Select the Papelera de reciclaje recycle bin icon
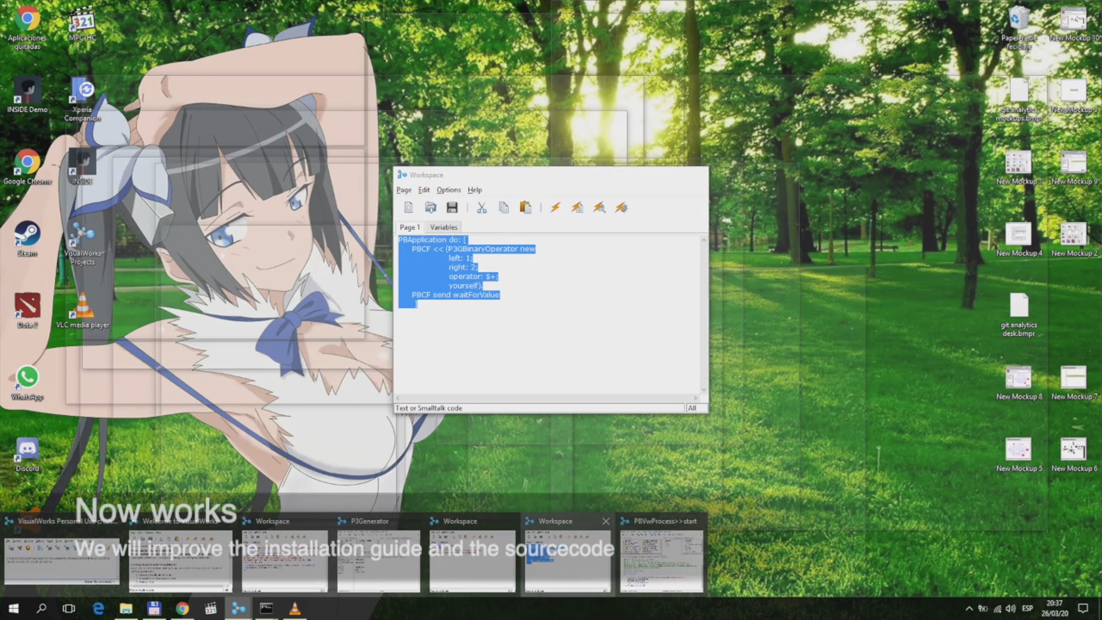The height and width of the screenshot is (620, 1102). click(1019, 28)
